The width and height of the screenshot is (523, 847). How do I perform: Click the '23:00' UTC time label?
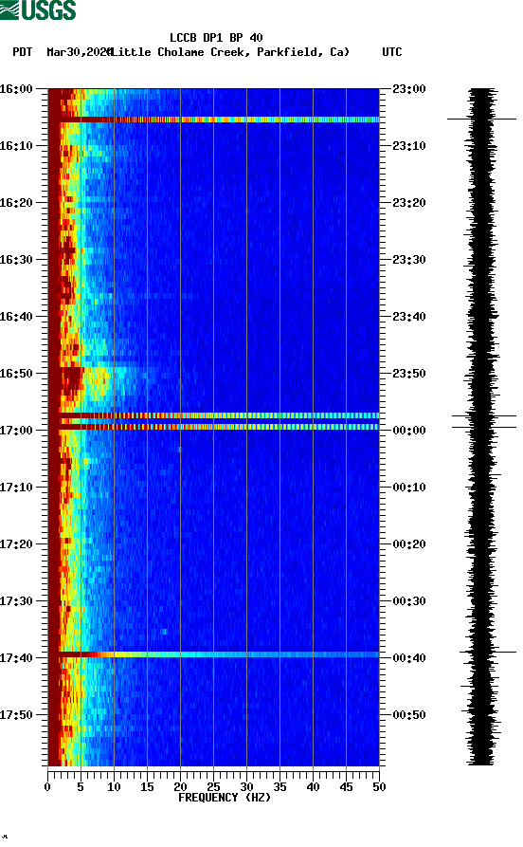point(409,88)
